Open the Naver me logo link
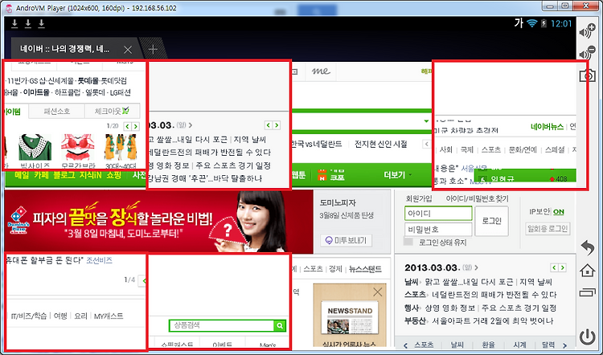The height and width of the screenshot is (355, 603). tap(321, 71)
